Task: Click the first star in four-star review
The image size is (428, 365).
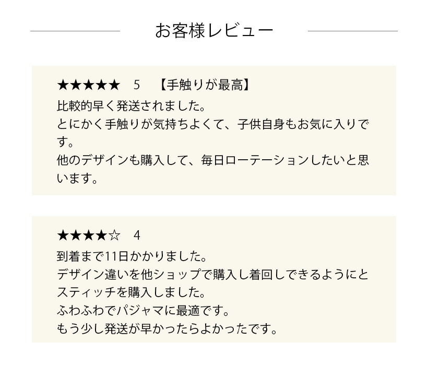Action: coord(63,236)
